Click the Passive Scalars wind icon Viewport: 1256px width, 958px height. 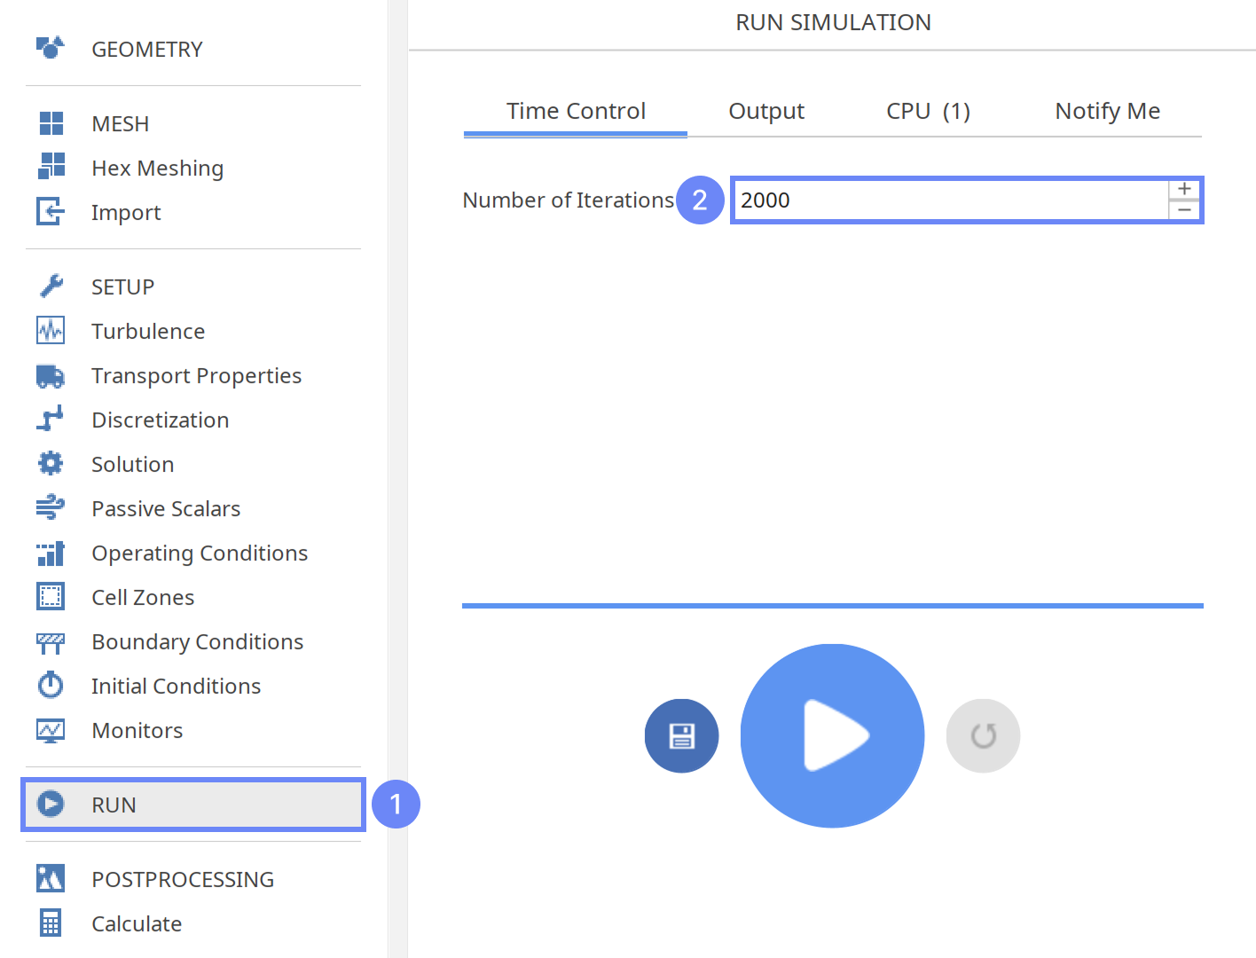(x=51, y=508)
